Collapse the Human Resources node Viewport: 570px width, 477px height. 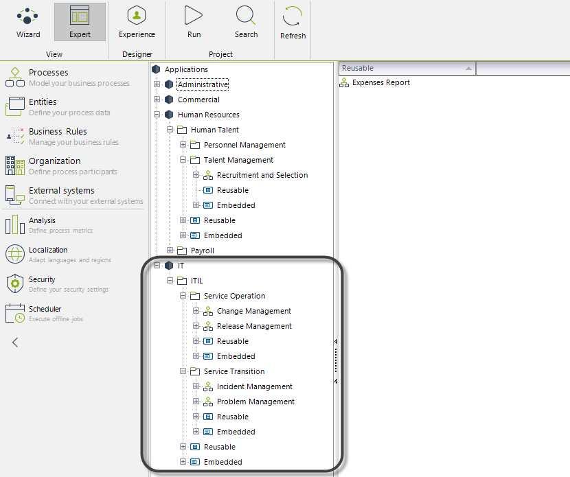point(157,115)
